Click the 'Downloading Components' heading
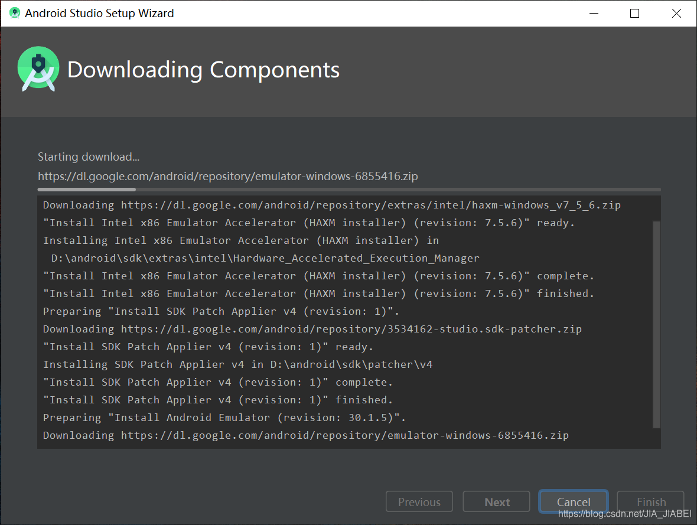Image resolution: width=697 pixels, height=525 pixels. tap(203, 70)
